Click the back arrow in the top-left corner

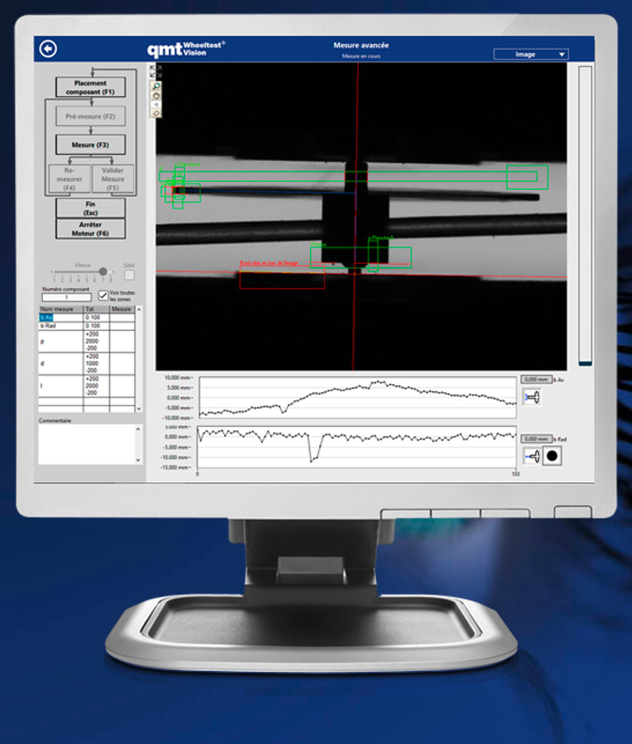(49, 48)
